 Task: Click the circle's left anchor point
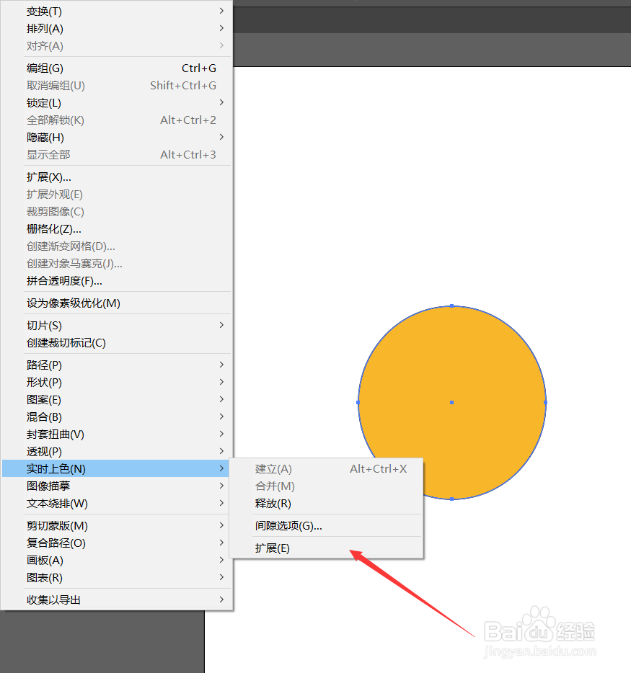pos(358,402)
